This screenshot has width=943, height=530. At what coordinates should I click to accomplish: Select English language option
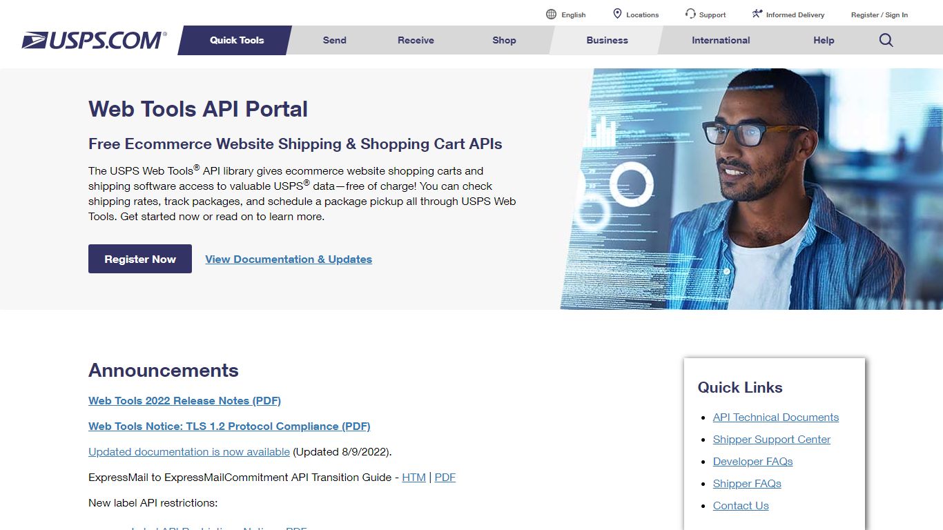[574, 14]
